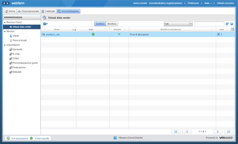Click the Personalizzazione guest gear icon
The width and height of the screenshot is (238, 144).
(11, 63)
